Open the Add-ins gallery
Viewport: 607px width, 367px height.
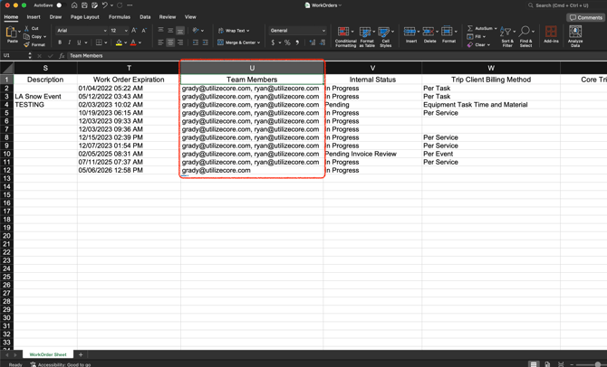click(x=551, y=34)
